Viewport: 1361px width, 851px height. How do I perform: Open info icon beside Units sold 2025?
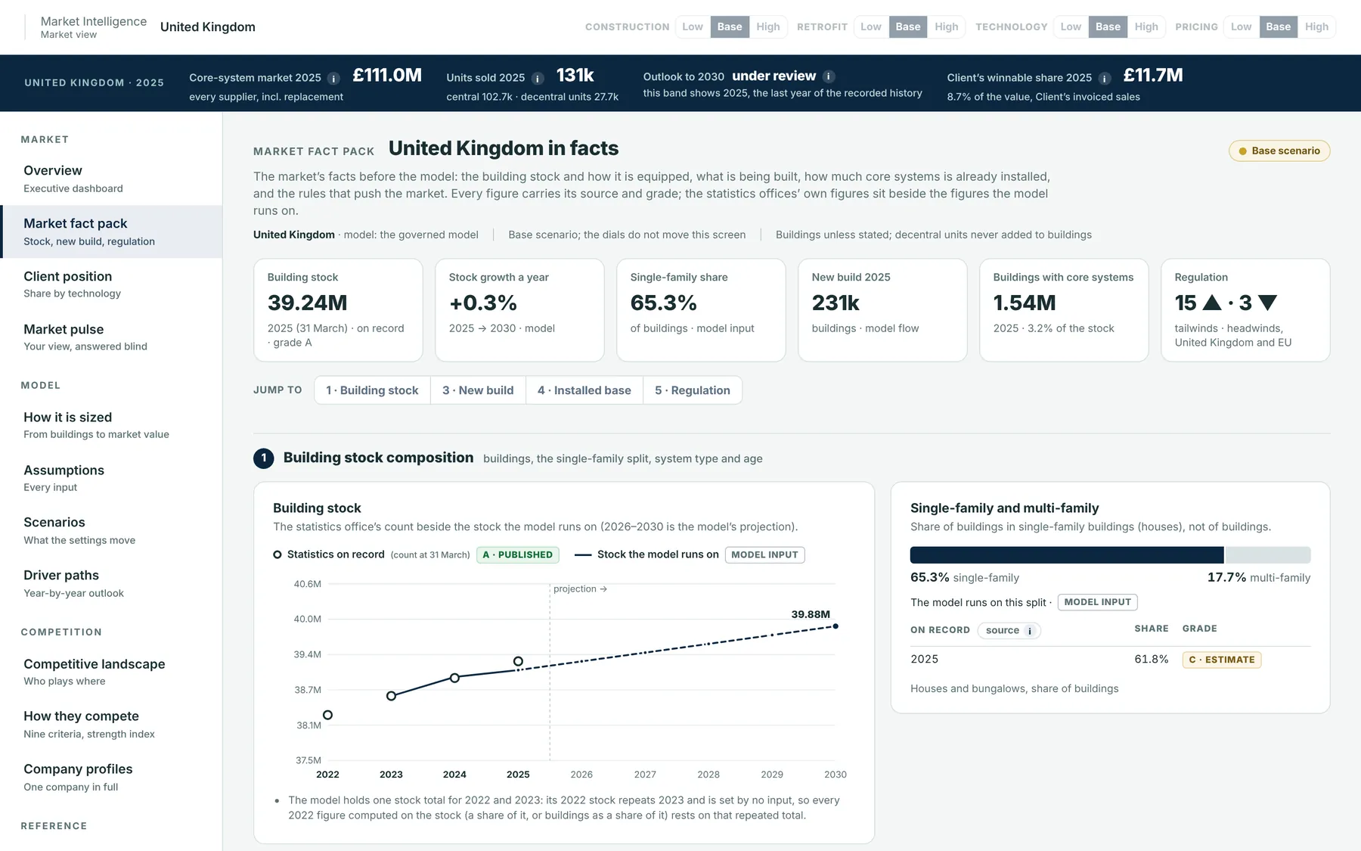pyautogui.click(x=538, y=78)
